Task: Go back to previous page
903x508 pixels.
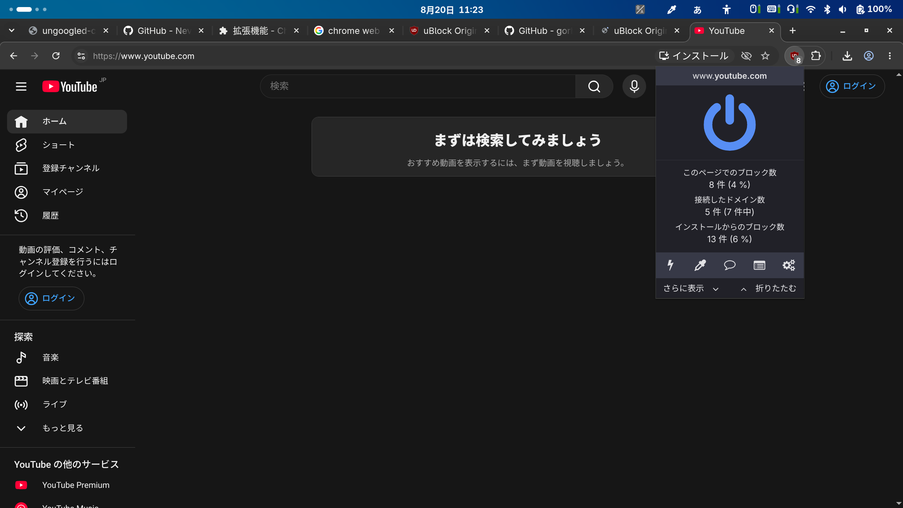Action: tap(13, 56)
